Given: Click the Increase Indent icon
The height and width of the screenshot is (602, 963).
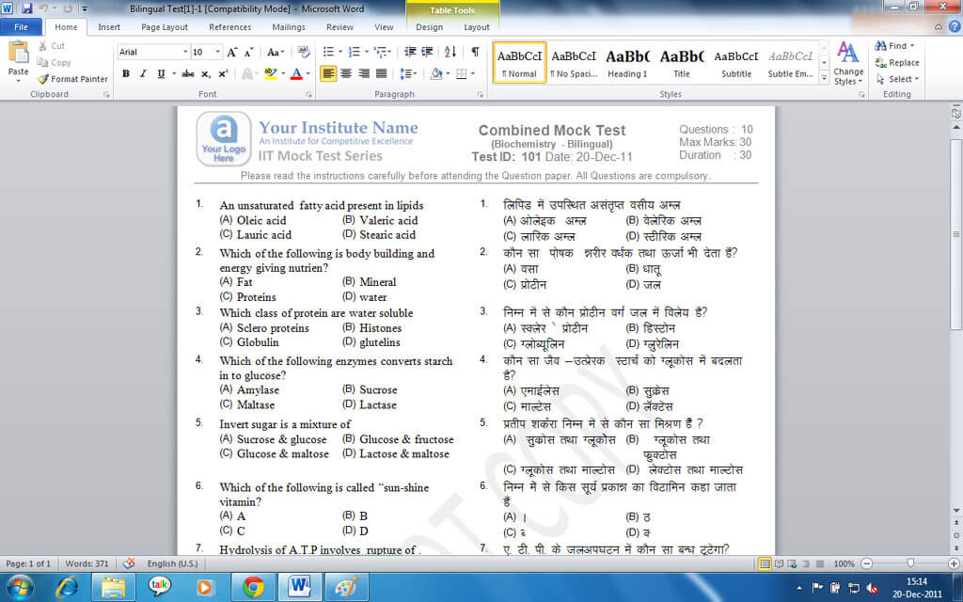Looking at the screenshot, I should pyautogui.click(x=427, y=53).
